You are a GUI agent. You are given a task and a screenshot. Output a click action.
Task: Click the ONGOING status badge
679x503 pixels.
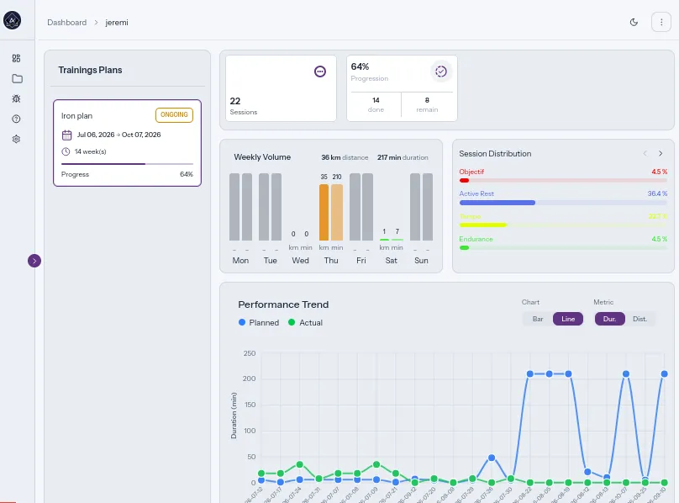point(174,115)
